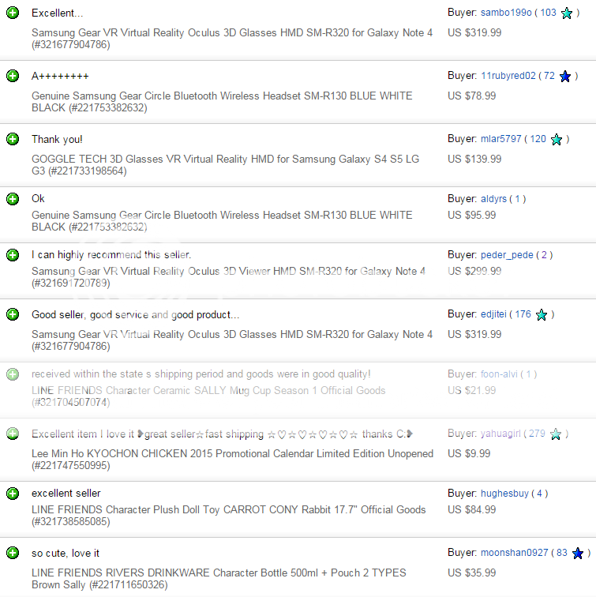This screenshot has height=597, width=596.
Task: Click the positive feedback icon next to "A++++++++"
Action: click(13, 76)
